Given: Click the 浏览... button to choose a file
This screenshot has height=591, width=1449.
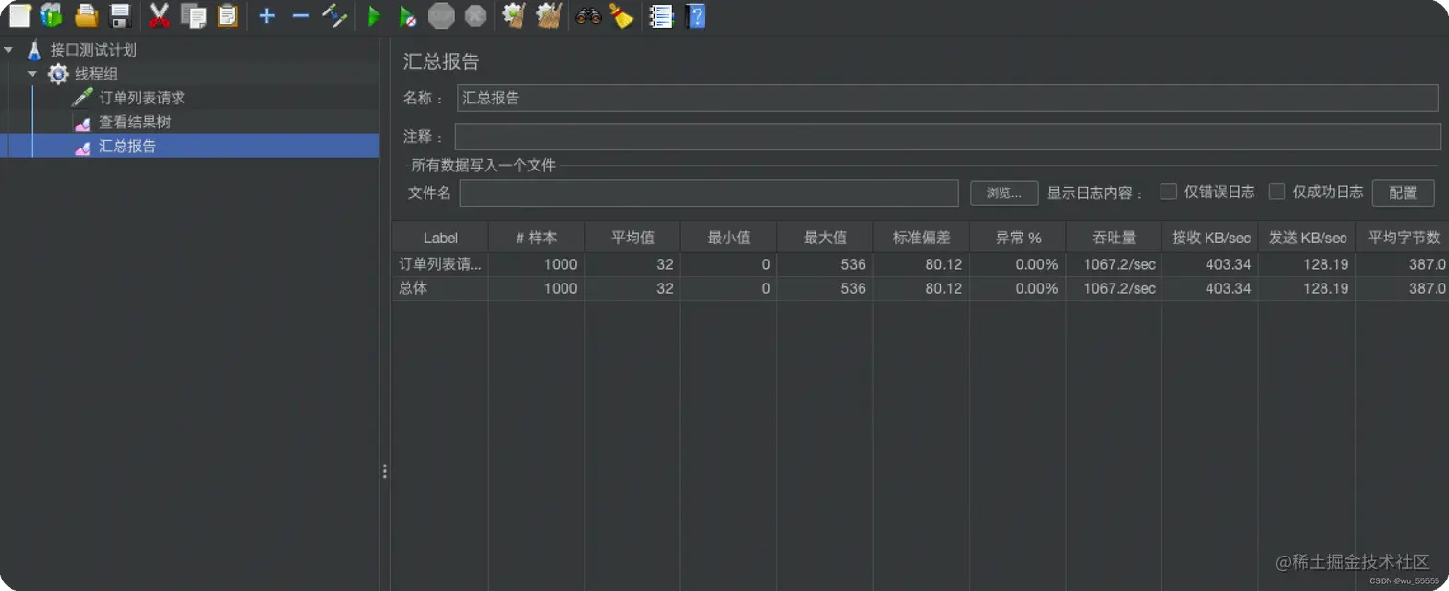Looking at the screenshot, I should click(x=1003, y=193).
